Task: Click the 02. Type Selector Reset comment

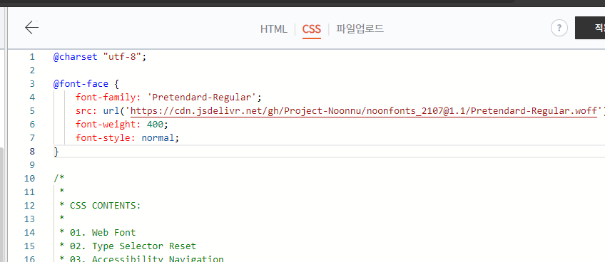Action: (x=128, y=246)
